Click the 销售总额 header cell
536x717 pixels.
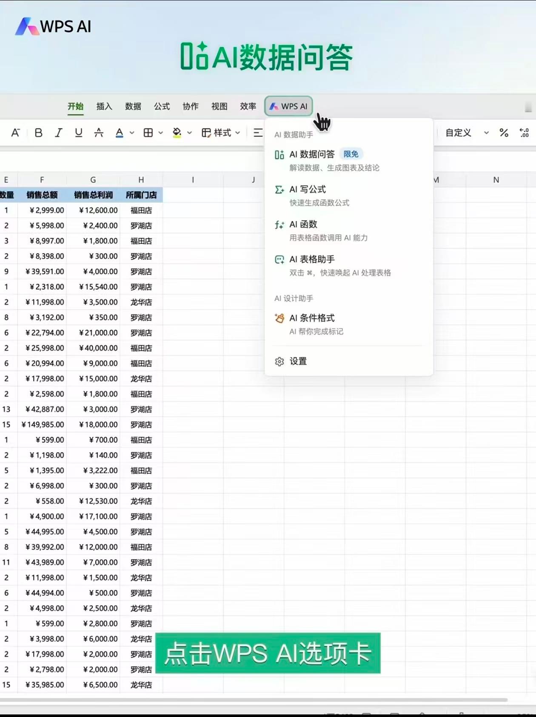tap(42, 195)
